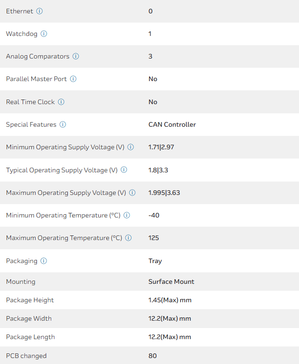Click the Package Height label
The image size is (299, 364).
30,300
